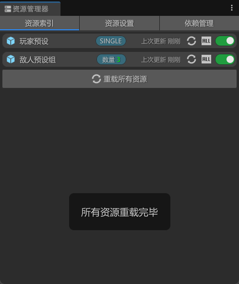Click the ALL icon for 玩家预设

coord(206,41)
